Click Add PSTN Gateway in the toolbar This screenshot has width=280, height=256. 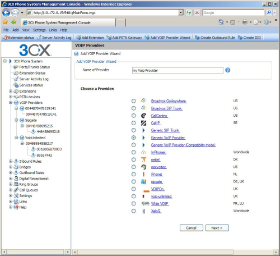124,38
